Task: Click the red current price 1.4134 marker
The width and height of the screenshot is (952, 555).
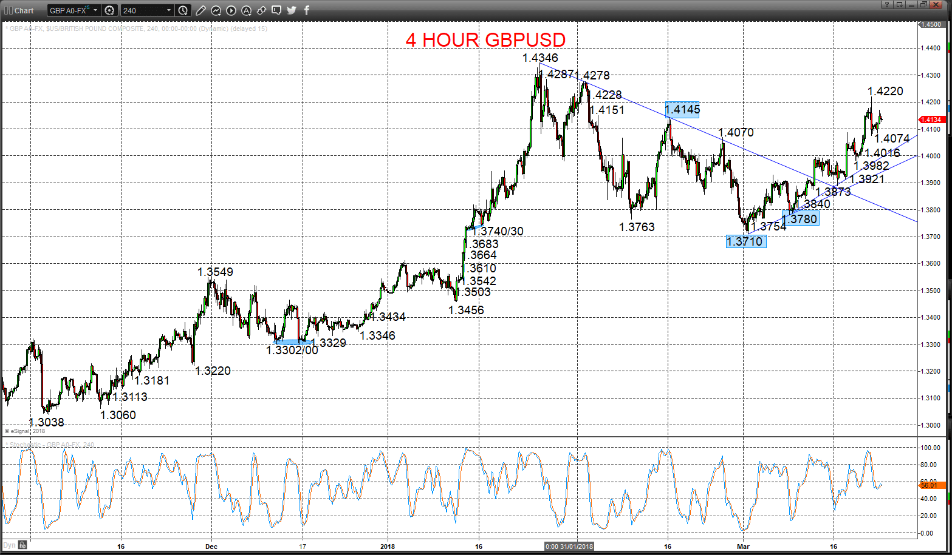Action: coord(931,119)
